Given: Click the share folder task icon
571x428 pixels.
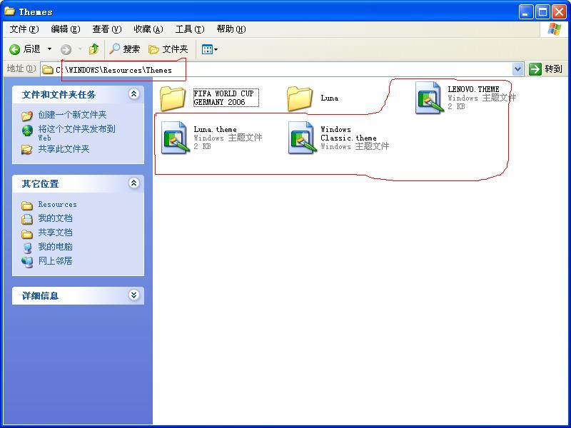Looking at the screenshot, I should tap(27, 149).
